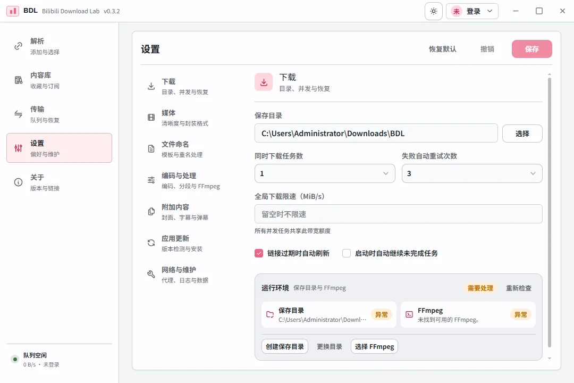Click the 设置 sliders icon in sidebar
Image resolution: width=574 pixels, height=383 pixels.
pyautogui.click(x=18, y=148)
